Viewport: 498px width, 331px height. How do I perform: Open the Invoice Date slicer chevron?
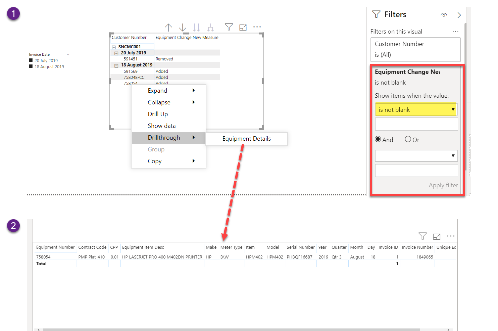click(68, 54)
